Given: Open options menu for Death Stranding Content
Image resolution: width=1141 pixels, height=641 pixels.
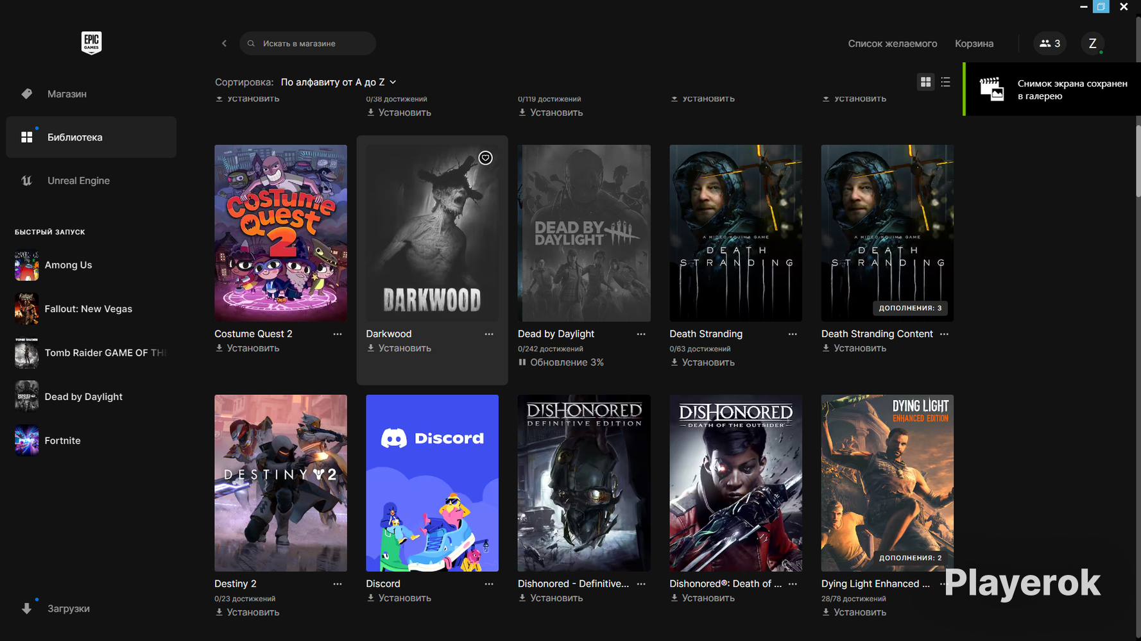Looking at the screenshot, I should (x=944, y=334).
